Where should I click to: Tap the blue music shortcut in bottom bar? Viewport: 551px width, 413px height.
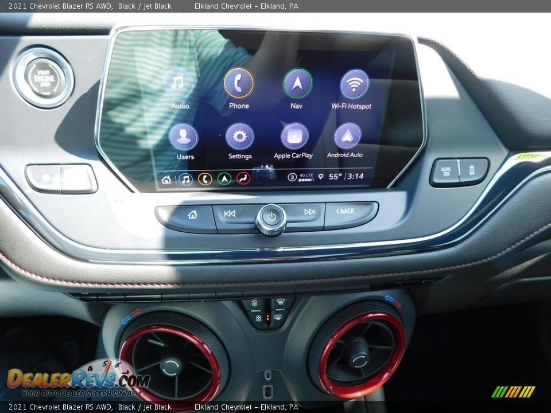[185, 179]
